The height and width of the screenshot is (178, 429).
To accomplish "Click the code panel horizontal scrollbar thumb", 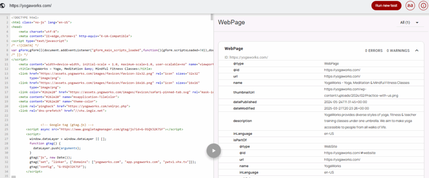I will pyautogui.click(x=13, y=177).
